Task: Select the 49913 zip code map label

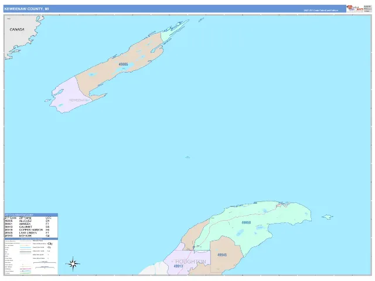Action: 178,266
